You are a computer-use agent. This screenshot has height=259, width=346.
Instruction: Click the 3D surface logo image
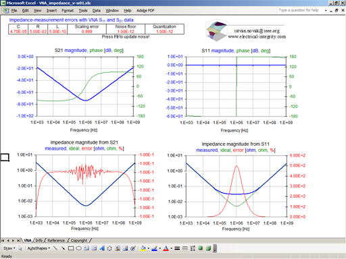[x=217, y=31]
